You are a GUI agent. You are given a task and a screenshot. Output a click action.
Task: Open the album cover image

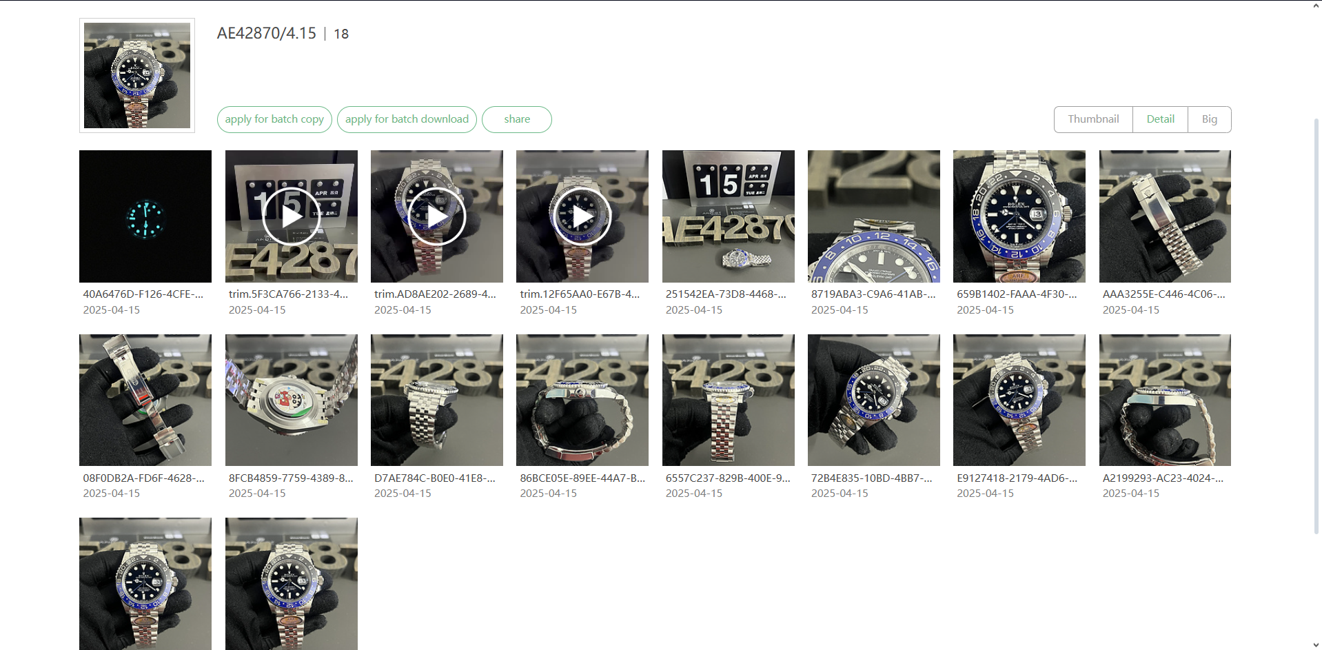137,75
